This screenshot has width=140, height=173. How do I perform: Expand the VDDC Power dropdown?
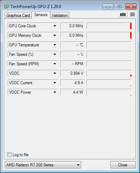click(x=55, y=92)
